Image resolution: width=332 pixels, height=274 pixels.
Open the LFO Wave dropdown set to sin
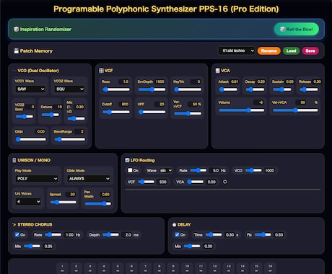tap(166, 170)
